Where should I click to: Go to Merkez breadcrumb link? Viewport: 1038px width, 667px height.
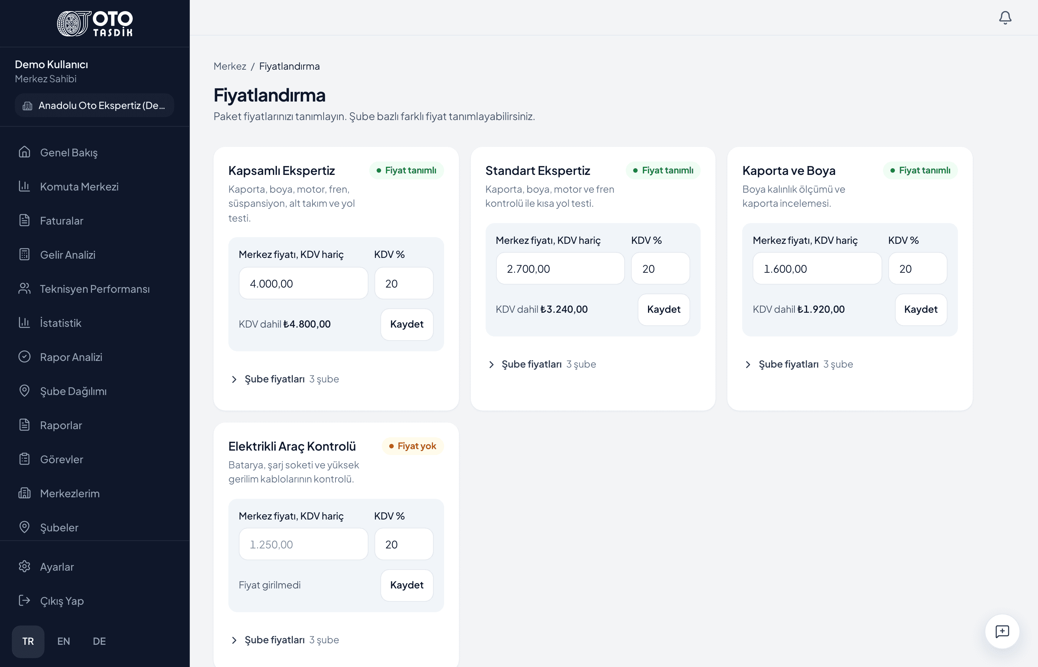(x=229, y=66)
